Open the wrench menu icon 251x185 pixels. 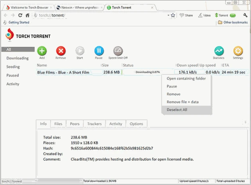[245, 15]
